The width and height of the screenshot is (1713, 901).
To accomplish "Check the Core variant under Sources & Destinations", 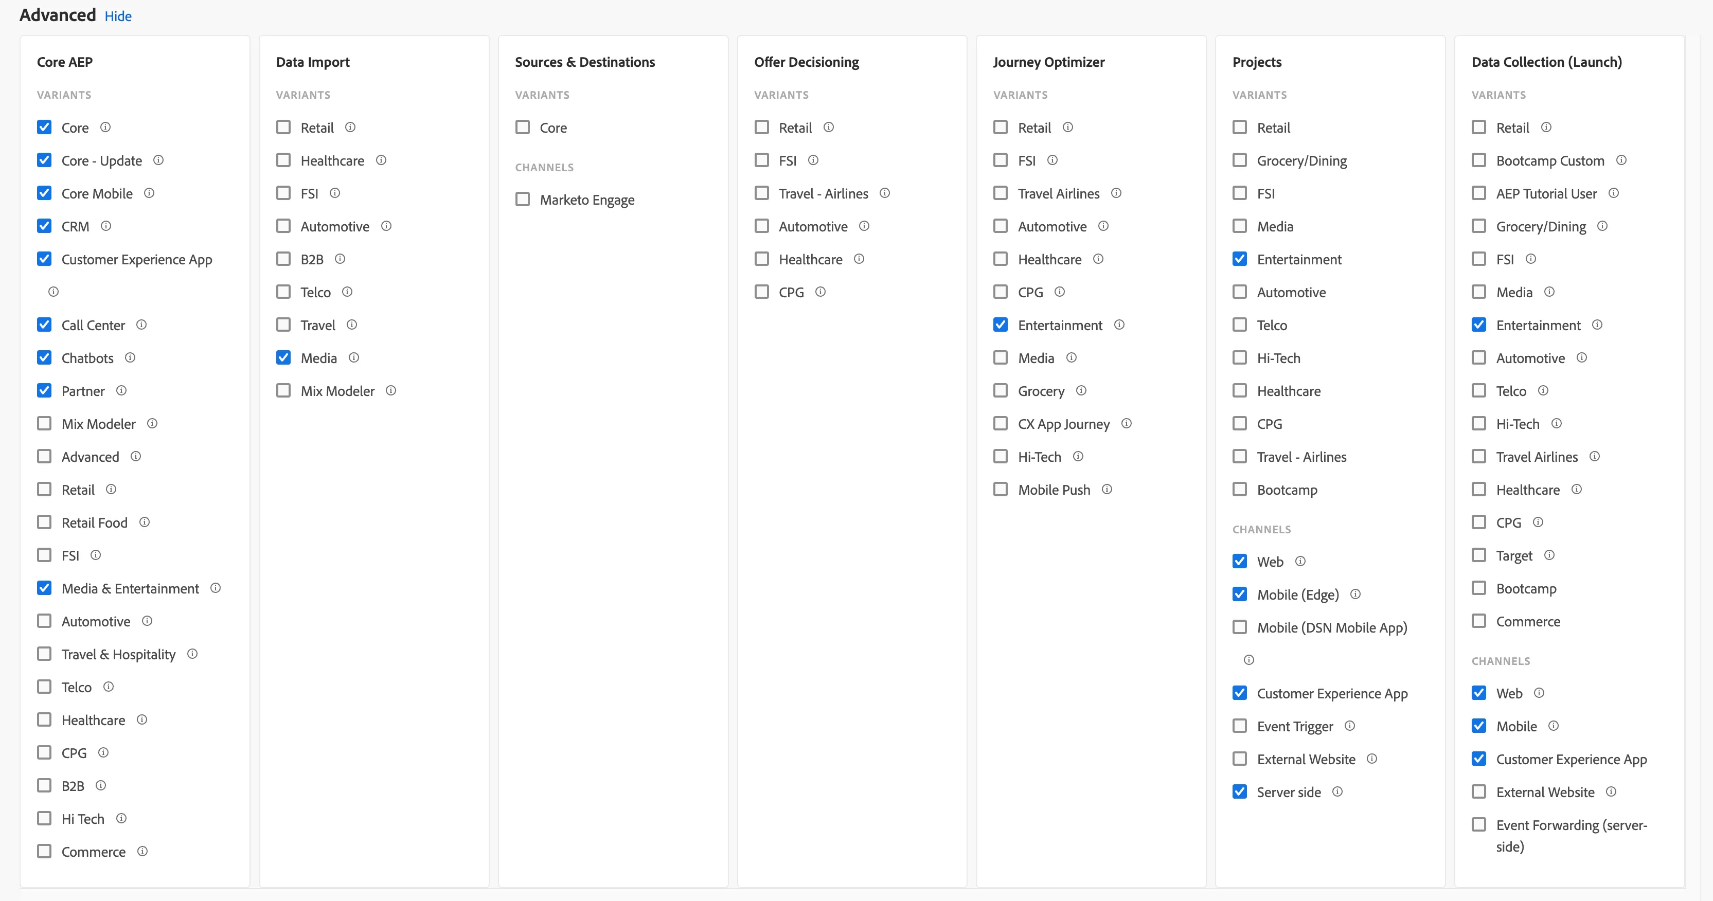I will point(523,127).
